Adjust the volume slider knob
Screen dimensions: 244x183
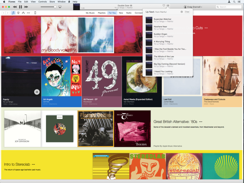pos(55,7)
